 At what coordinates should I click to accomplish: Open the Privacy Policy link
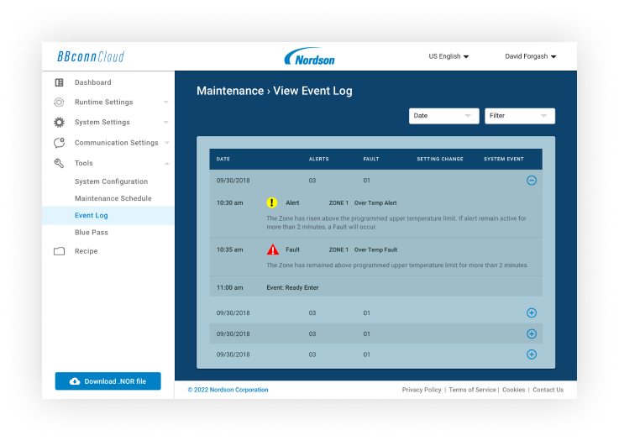[422, 390]
